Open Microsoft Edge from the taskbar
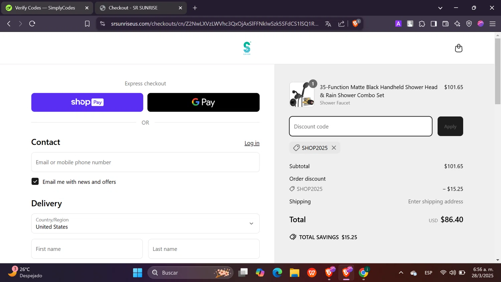The image size is (501, 282). pos(277,273)
